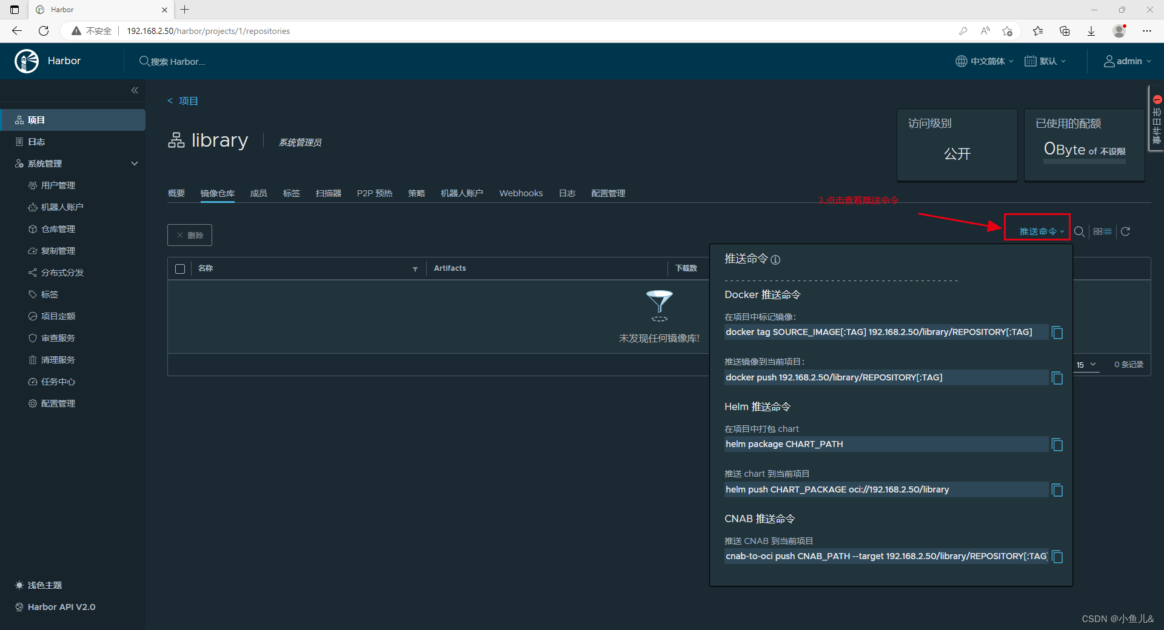Reload the browser page
This screenshot has width=1164, height=630.
click(x=44, y=31)
